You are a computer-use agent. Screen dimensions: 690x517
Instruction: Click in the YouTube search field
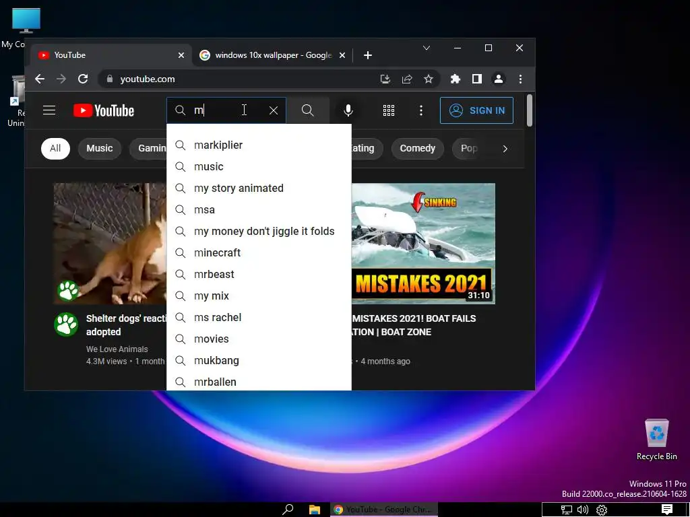point(226,110)
